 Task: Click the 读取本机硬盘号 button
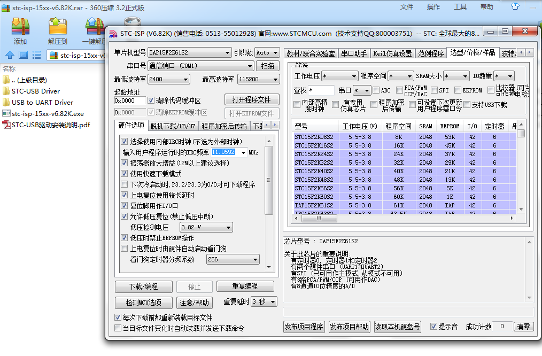(x=398, y=327)
